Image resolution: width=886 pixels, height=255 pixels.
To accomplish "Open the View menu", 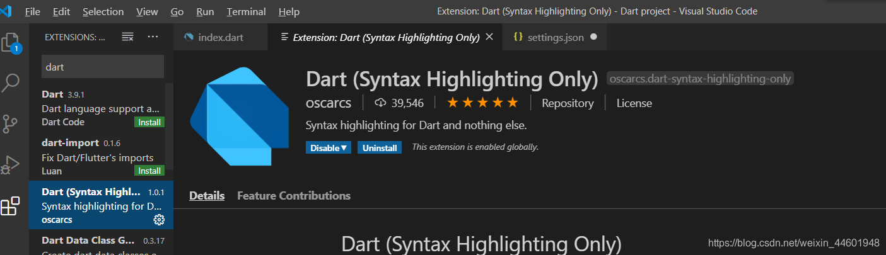I will 147,12.
